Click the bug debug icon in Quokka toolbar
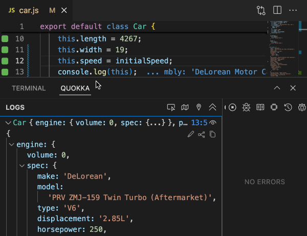The width and height of the screenshot is (307, 236). [246, 107]
